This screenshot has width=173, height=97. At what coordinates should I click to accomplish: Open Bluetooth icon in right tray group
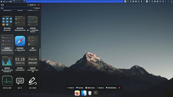[x=163, y=1]
